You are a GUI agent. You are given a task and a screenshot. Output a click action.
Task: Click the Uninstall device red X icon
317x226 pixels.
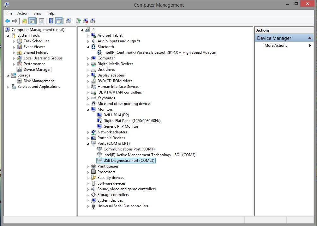click(x=86, y=21)
